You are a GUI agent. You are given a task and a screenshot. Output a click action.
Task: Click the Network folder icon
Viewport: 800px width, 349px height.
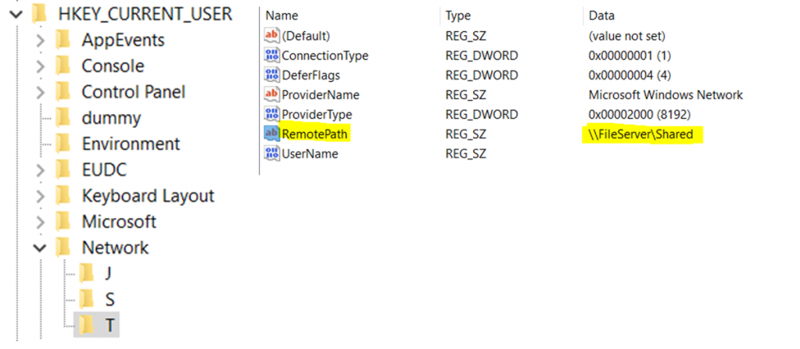(64, 247)
